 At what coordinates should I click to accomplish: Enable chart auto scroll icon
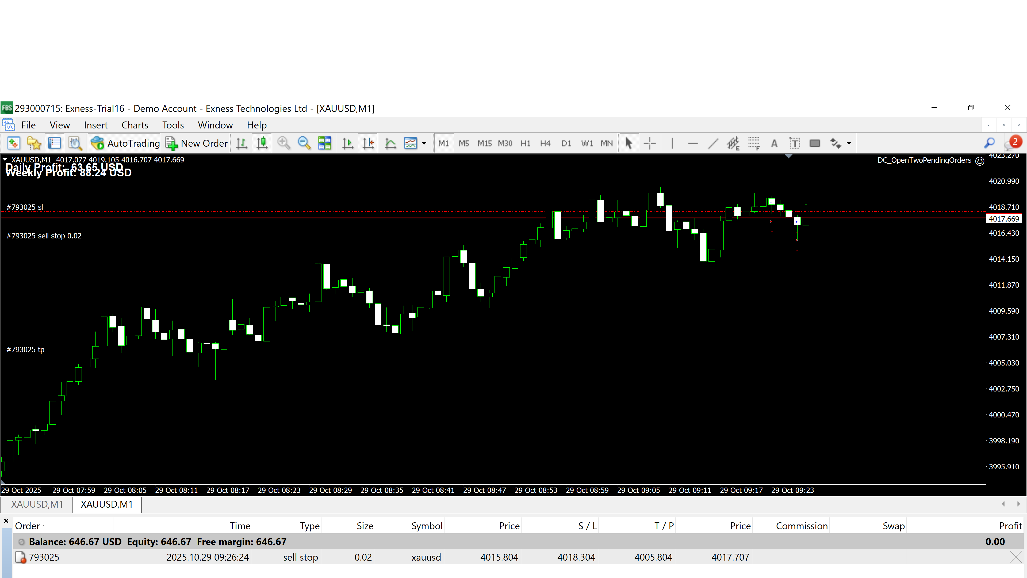coord(348,143)
